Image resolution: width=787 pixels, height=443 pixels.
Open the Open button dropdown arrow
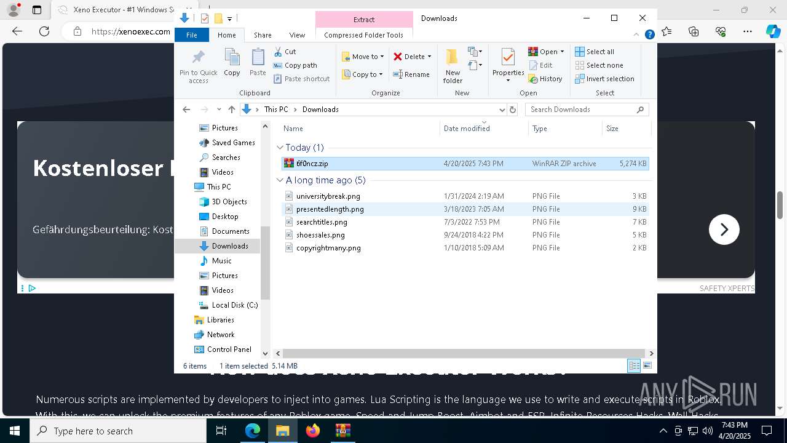[x=562, y=52]
